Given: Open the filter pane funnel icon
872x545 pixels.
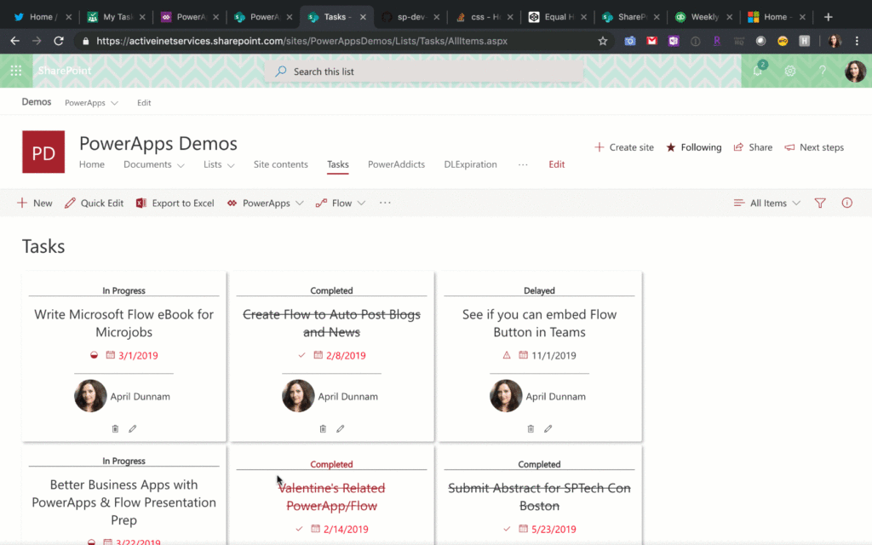Looking at the screenshot, I should [x=820, y=204].
